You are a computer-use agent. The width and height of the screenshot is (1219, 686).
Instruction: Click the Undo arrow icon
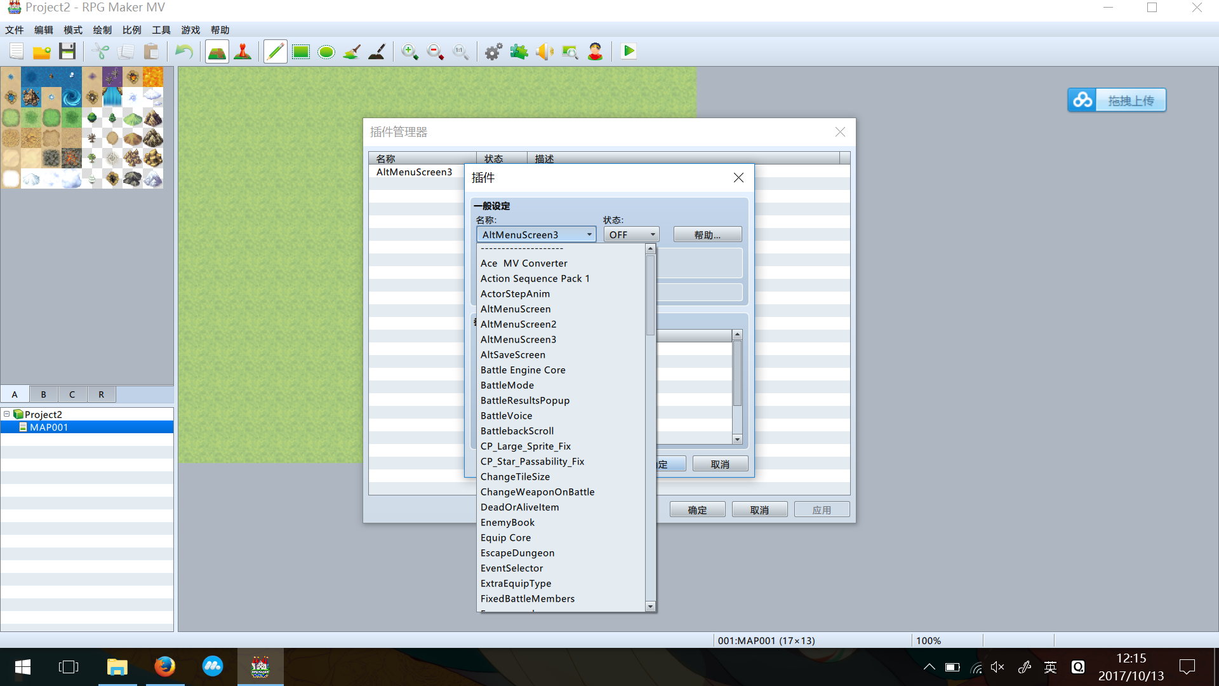click(184, 51)
